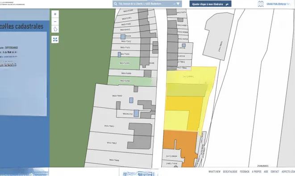Select parcel 955/7662
The width and height of the screenshot is (295, 176).
tap(112, 143)
